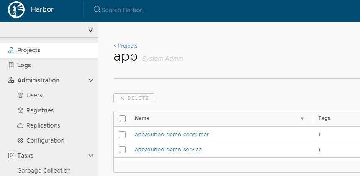Click the Registries cube icon
The width and height of the screenshot is (360, 176).
20,110
